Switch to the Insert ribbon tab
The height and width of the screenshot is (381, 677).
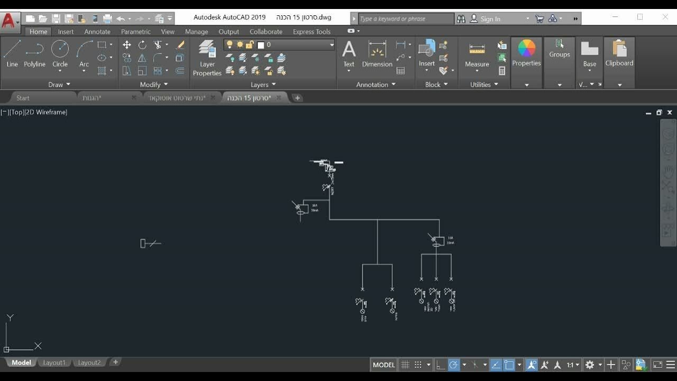66,32
